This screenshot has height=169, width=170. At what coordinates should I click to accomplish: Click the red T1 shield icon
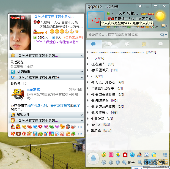tap(24, 134)
